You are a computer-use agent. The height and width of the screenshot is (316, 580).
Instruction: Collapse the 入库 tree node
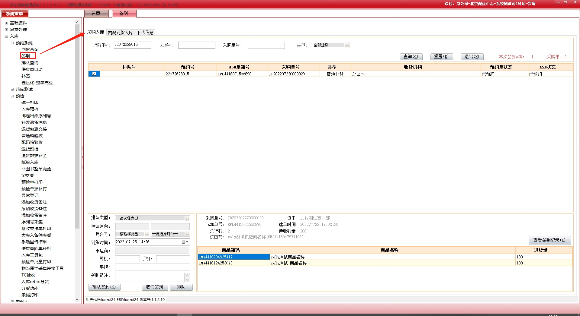point(6,36)
